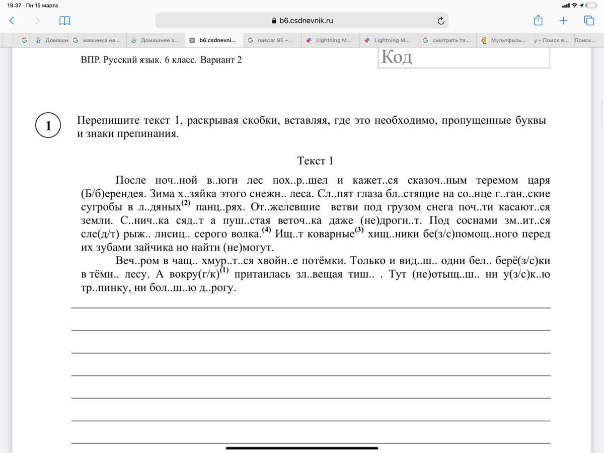
Task: Show all tabs overview icon
Action: (x=589, y=21)
